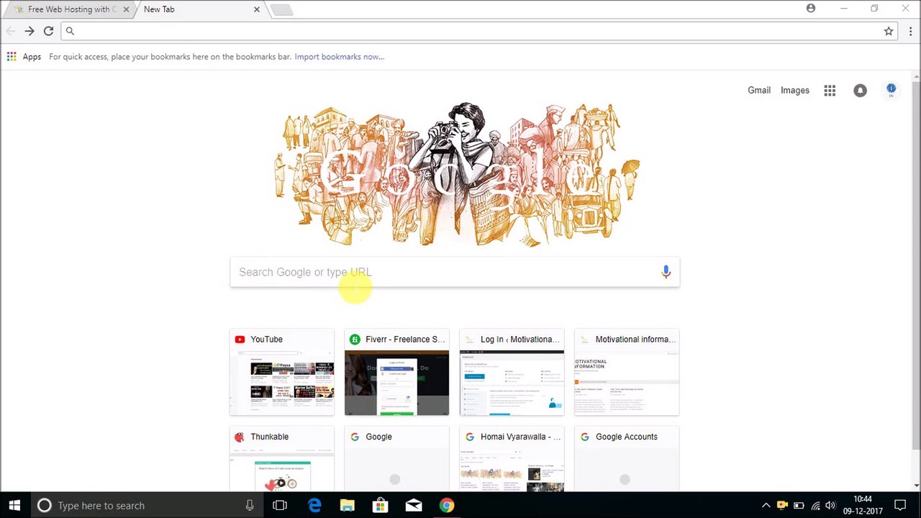Open the Action Center notification icon
921x518 pixels.
pos(900,505)
